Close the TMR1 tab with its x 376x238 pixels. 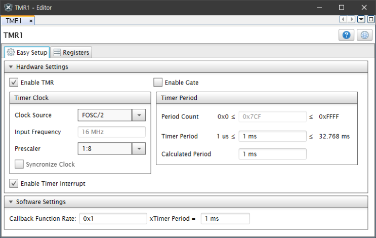tap(31, 21)
